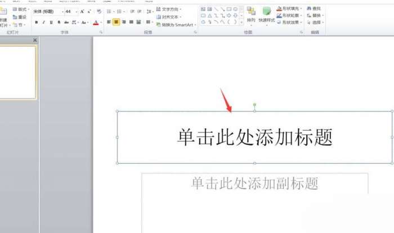Click 转换为 SmartArt button
The image size is (394, 233).
click(176, 25)
